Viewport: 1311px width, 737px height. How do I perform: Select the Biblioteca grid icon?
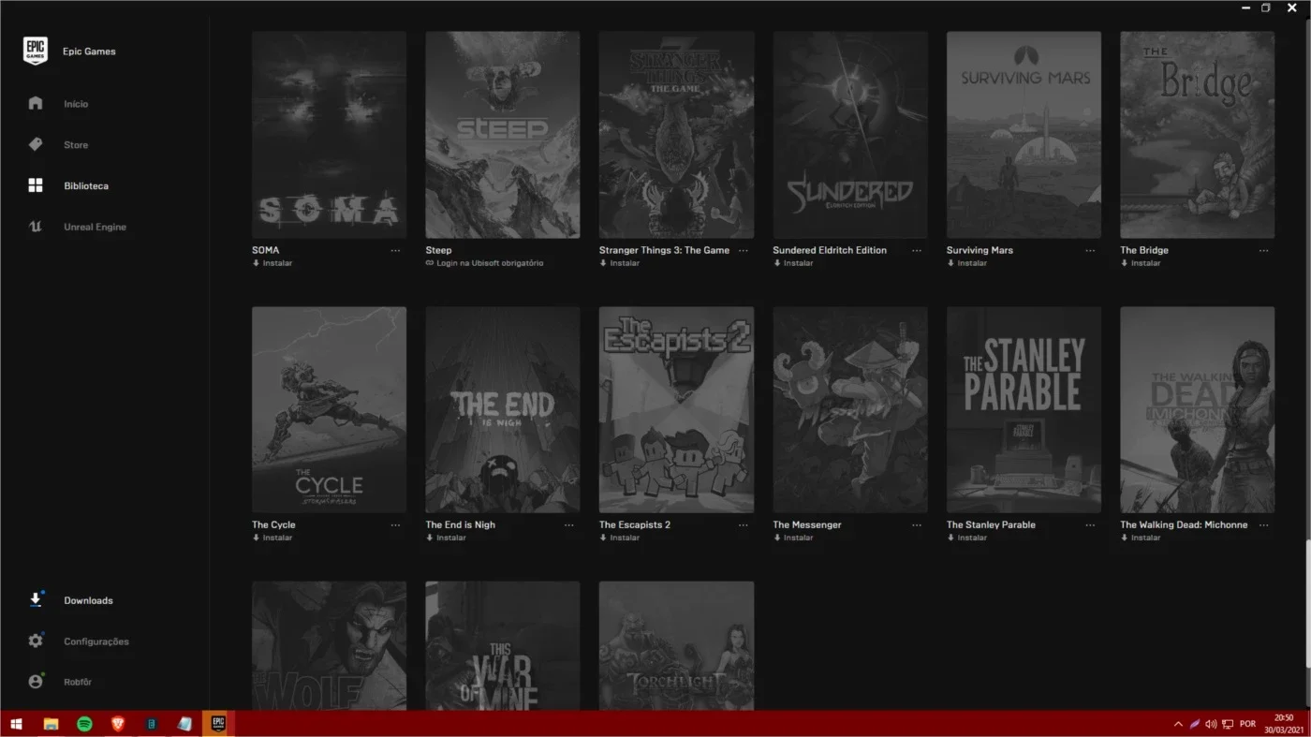point(36,185)
